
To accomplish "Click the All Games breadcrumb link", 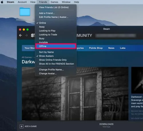I will coord(27,57).
